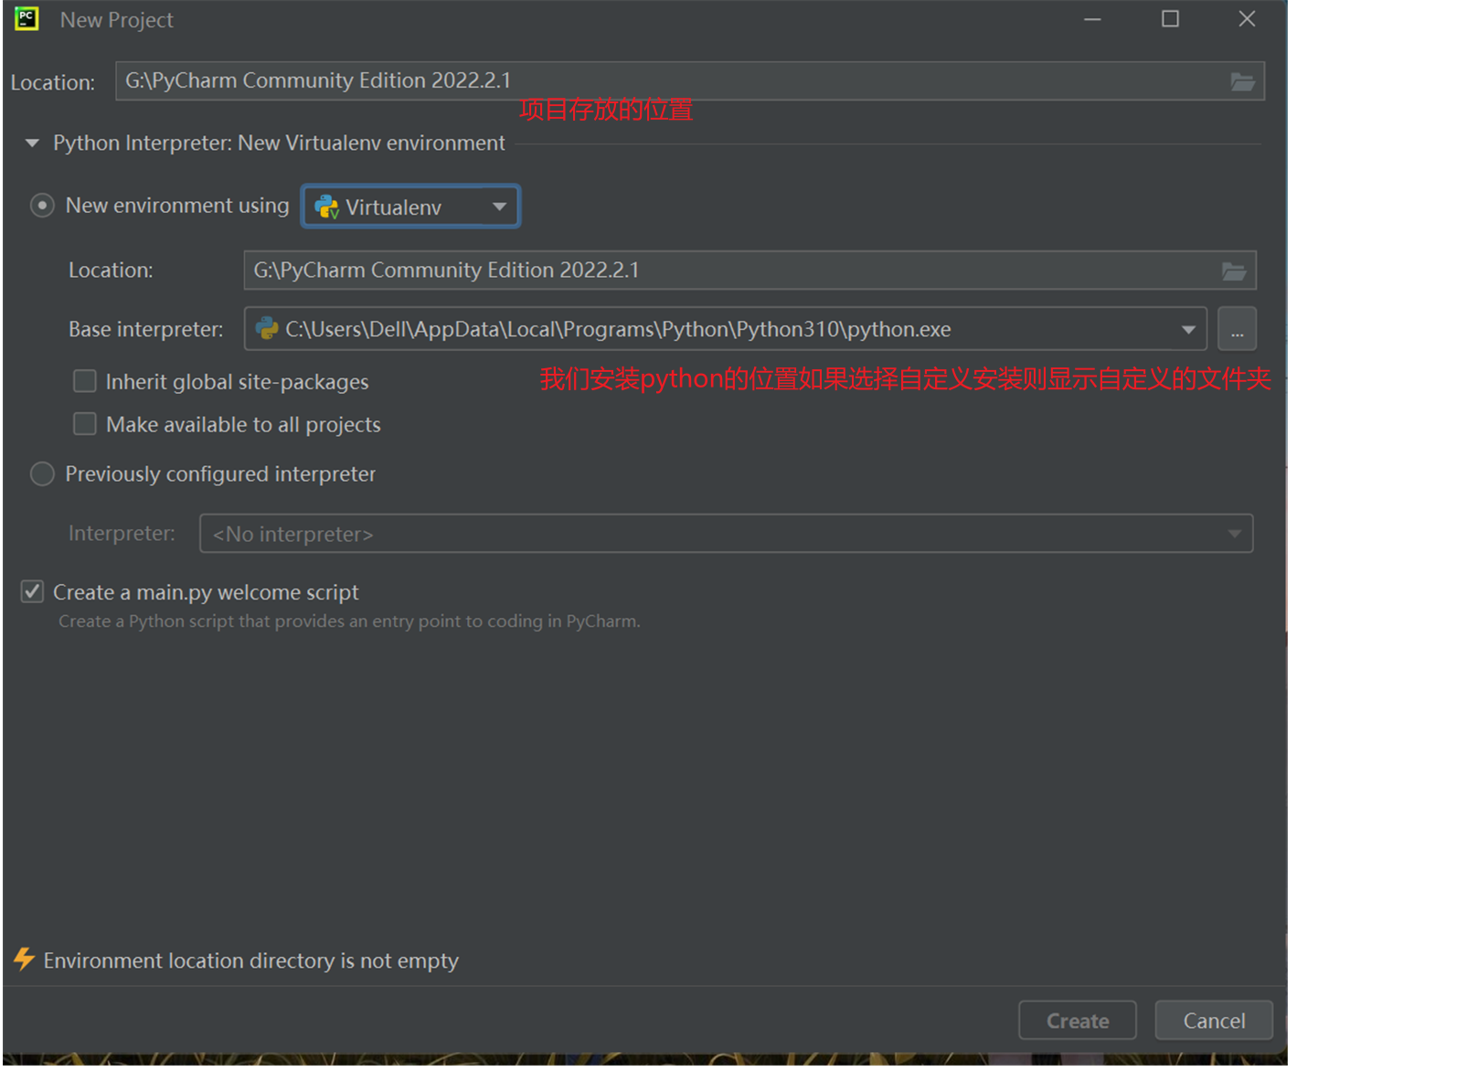Click the PyCharm logo in title bar
Screen dimensions: 1467x1072
pos(27,18)
